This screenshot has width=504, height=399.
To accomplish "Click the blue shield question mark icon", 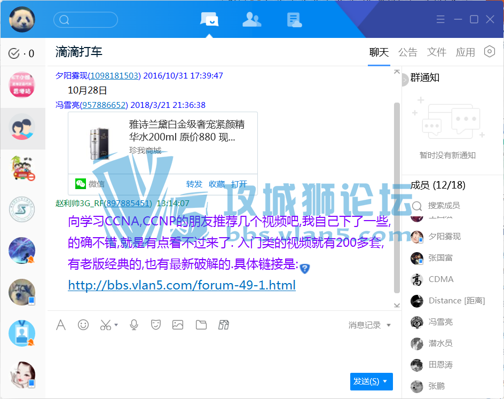I will (x=305, y=268).
